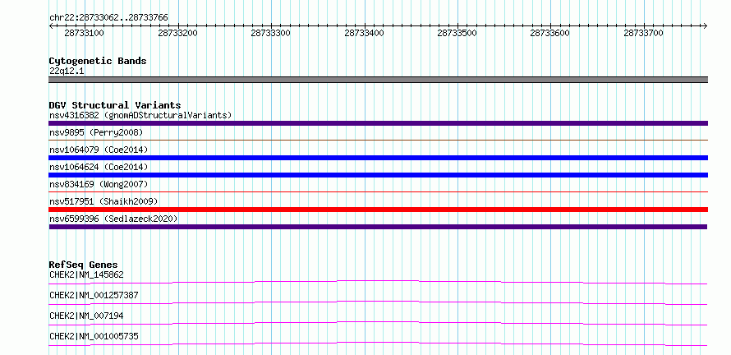Select ruler tick label 28733400
The height and width of the screenshot is (355, 731).
tap(364, 33)
